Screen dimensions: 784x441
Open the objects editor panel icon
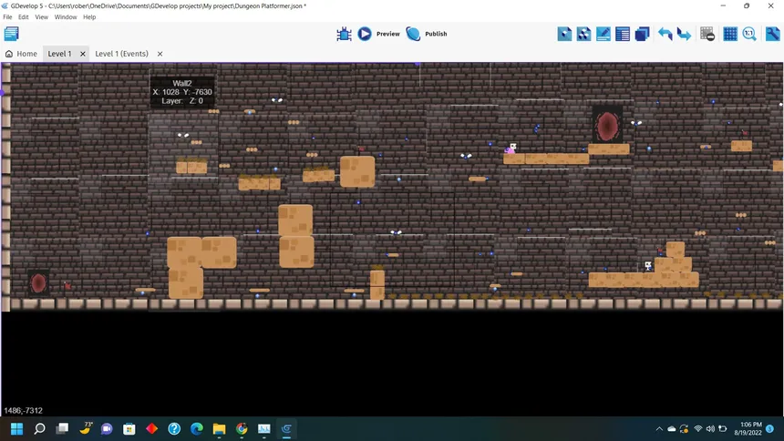(564, 34)
